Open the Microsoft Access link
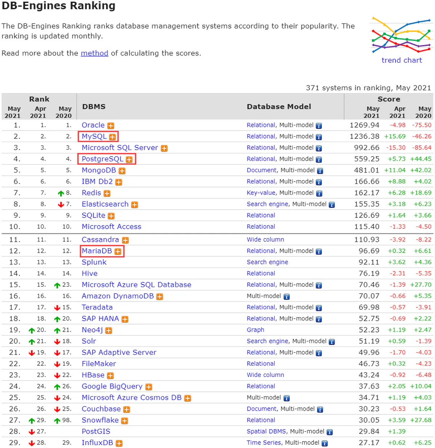 (112, 227)
